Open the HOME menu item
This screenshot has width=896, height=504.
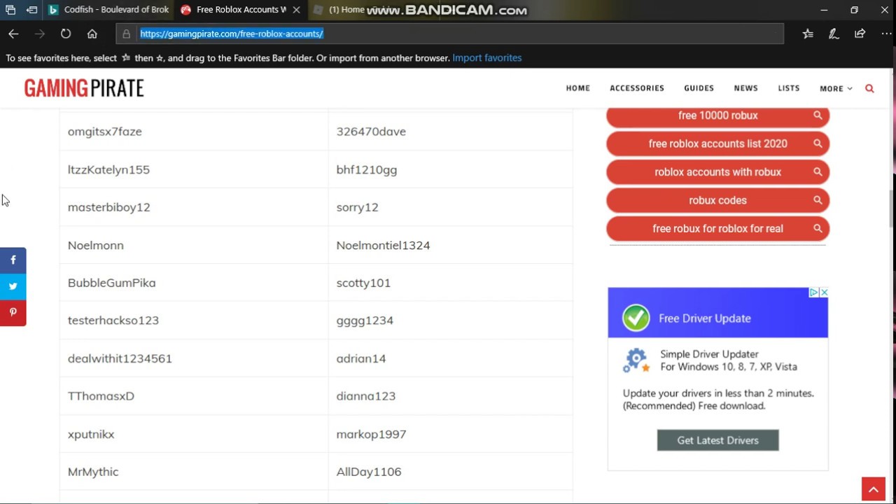(578, 88)
